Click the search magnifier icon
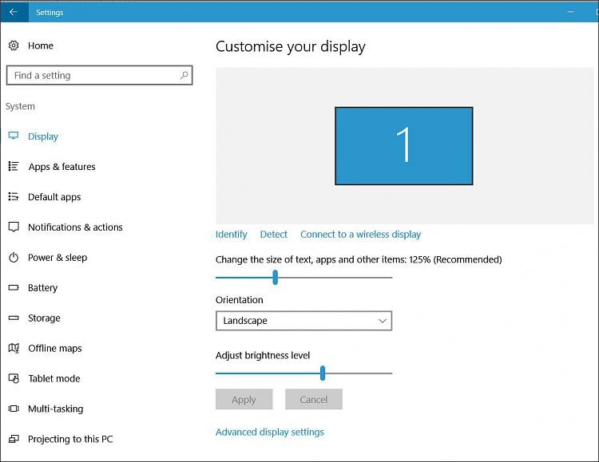Viewport: 599px width, 462px height. click(x=184, y=75)
